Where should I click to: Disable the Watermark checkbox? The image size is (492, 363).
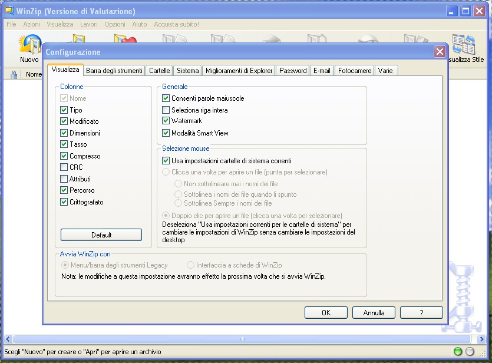click(166, 121)
